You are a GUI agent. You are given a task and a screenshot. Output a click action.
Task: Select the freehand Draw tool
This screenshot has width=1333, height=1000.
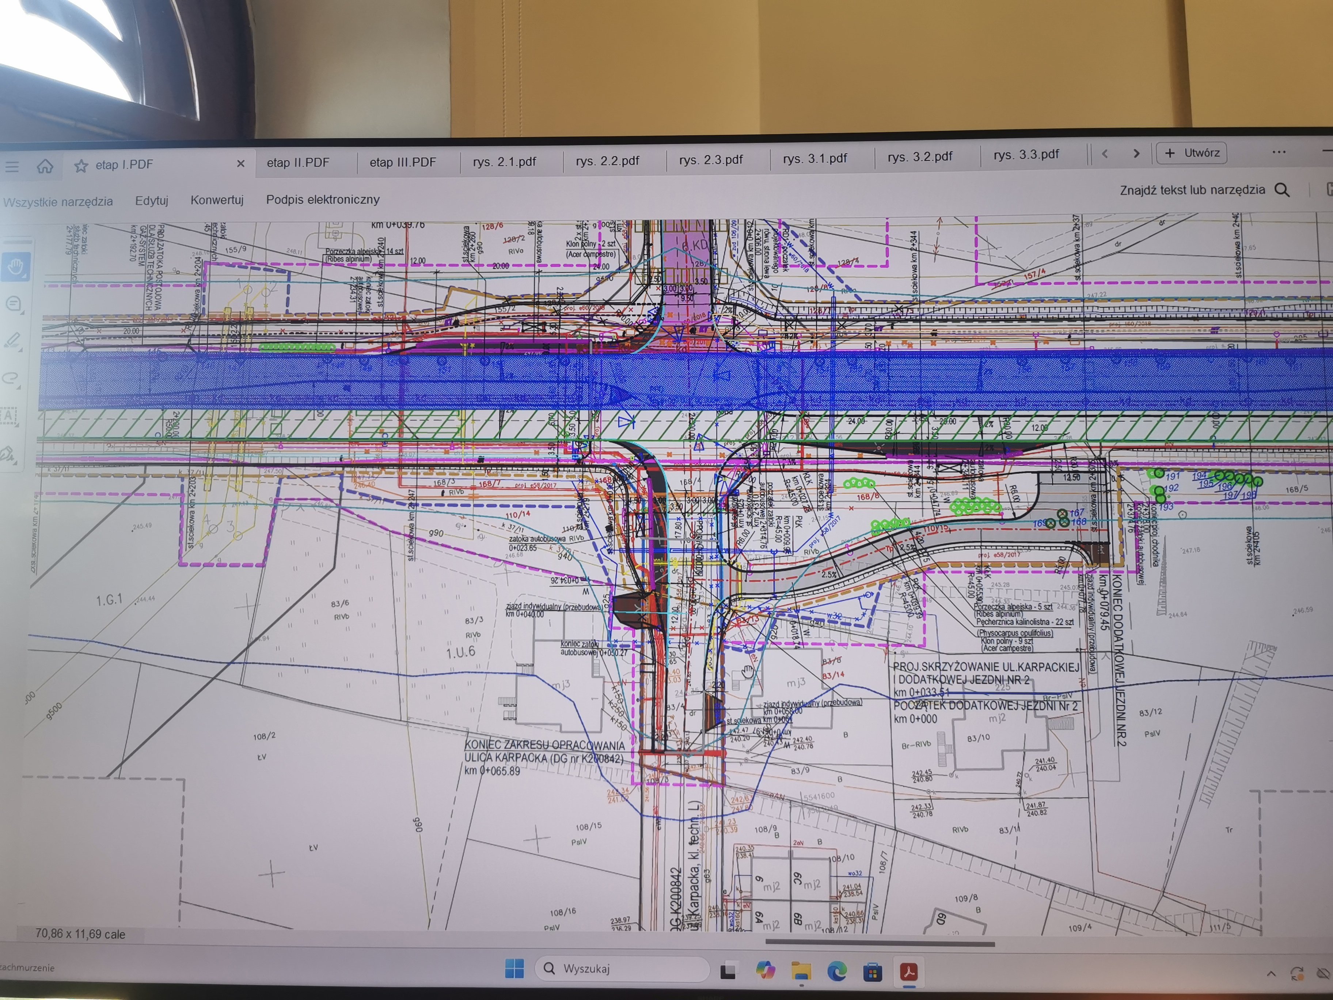[x=11, y=379]
